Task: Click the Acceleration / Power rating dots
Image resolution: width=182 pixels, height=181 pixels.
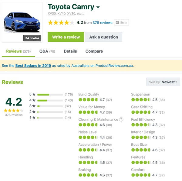Action: (x=88, y=150)
